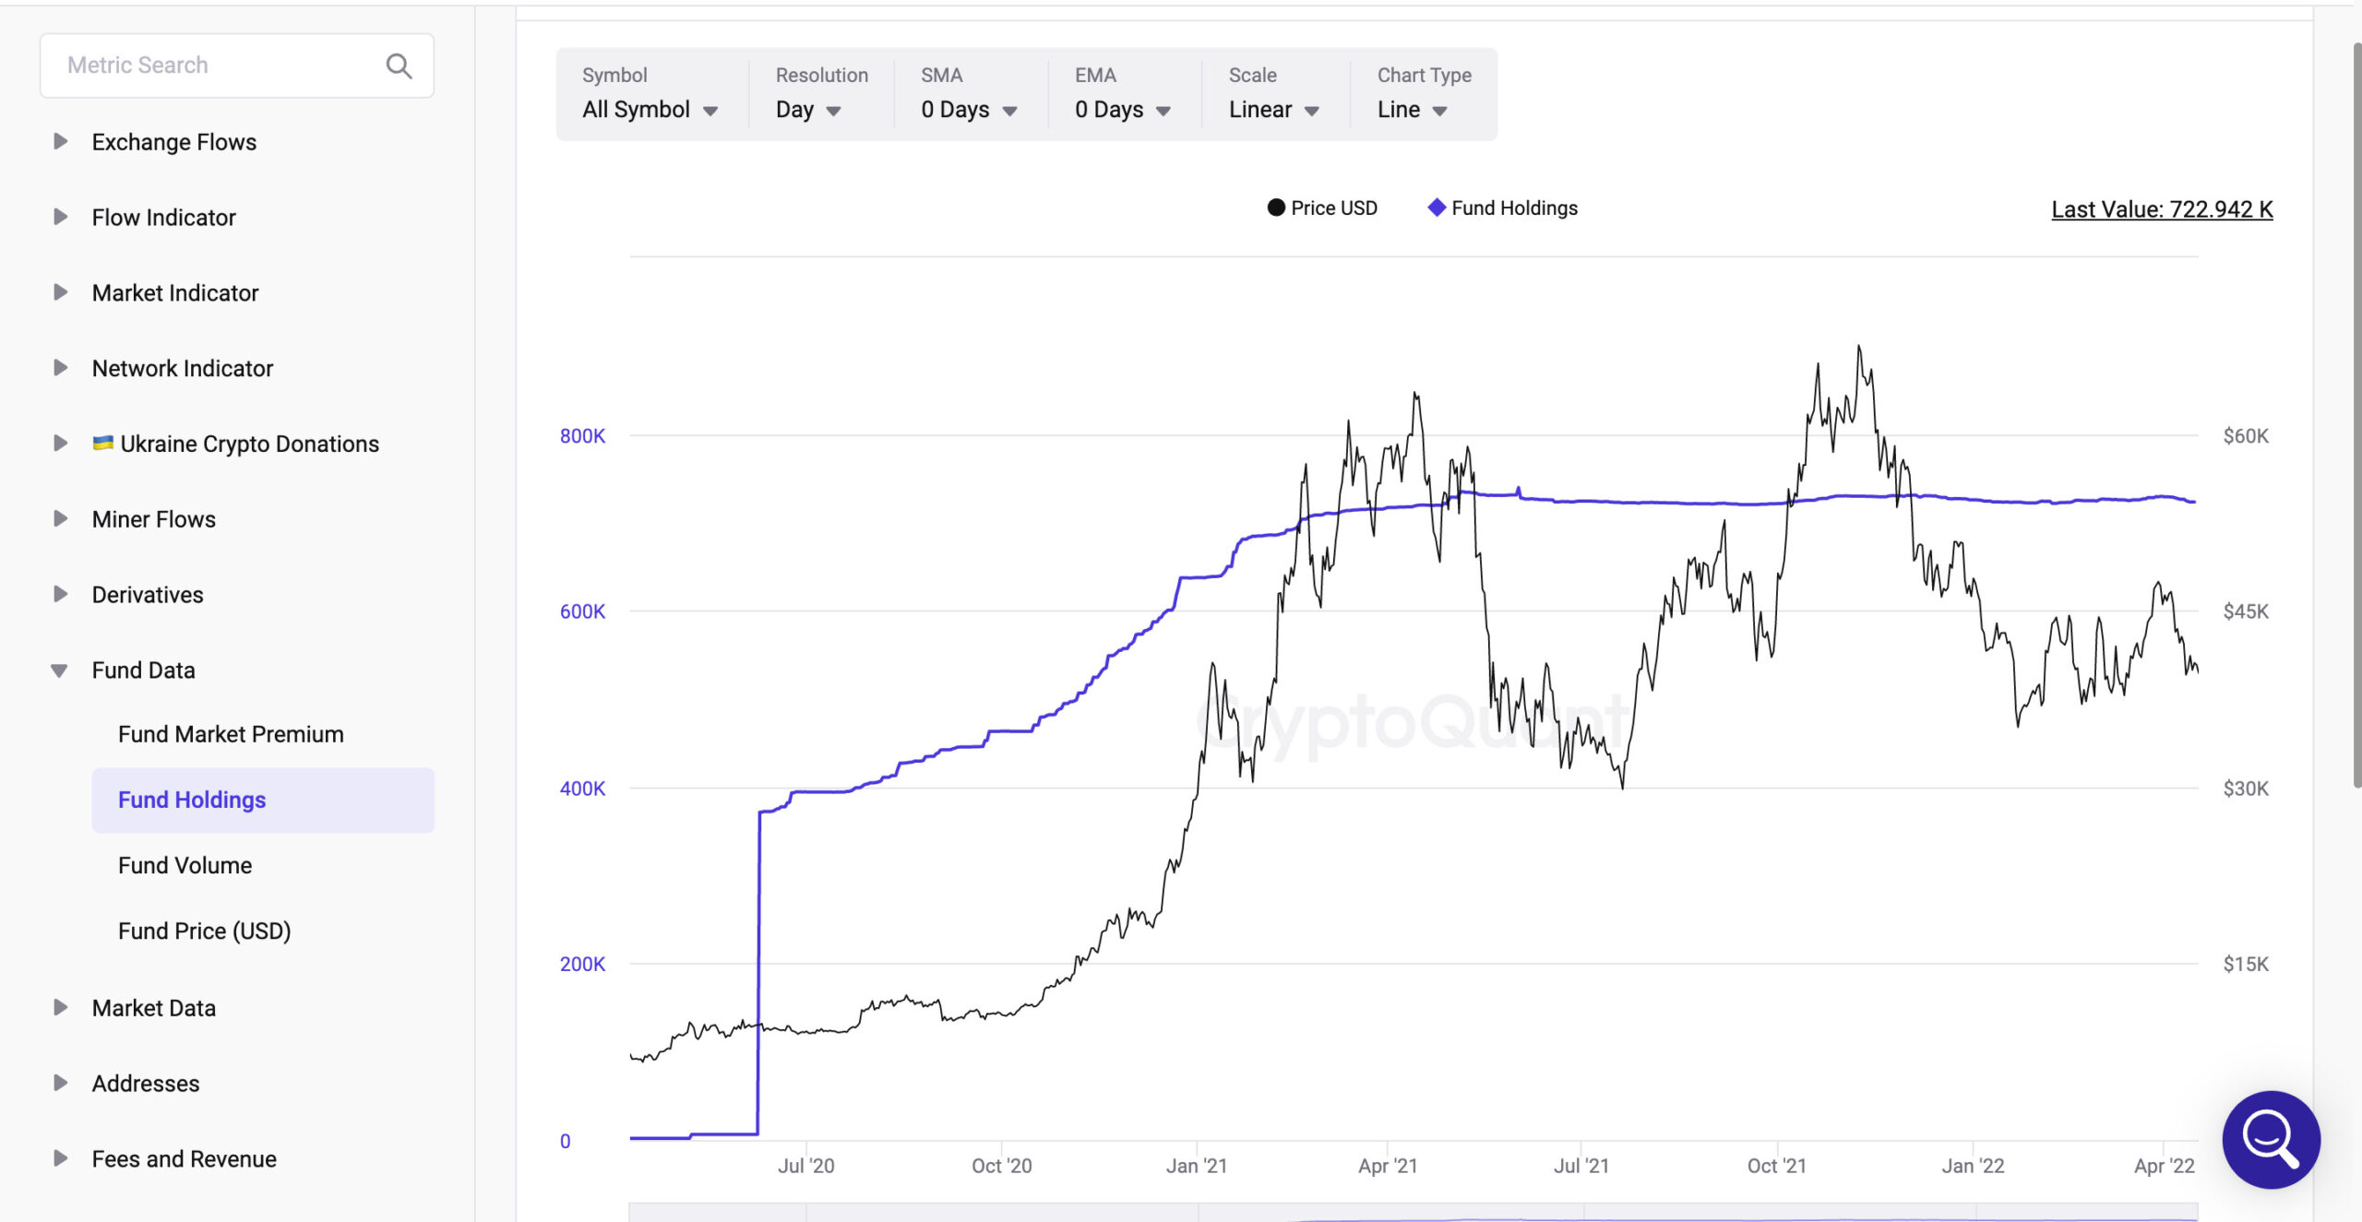Select Fund Market Premium metric
Viewport: 2362px width, 1222px height.
[231, 734]
